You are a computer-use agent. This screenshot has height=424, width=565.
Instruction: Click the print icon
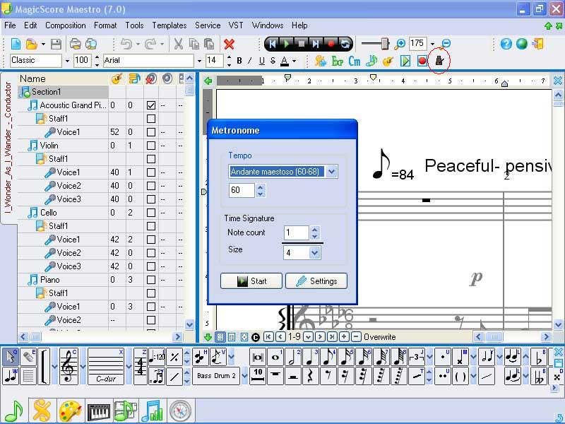tap(75, 44)
